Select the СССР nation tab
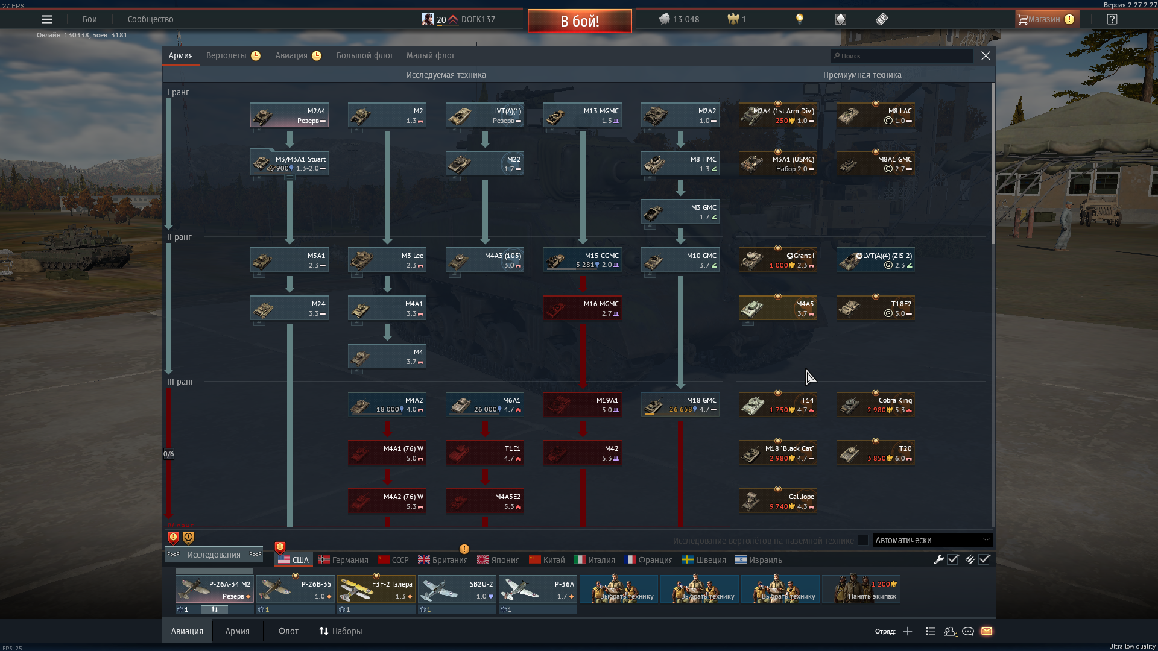 393,560
